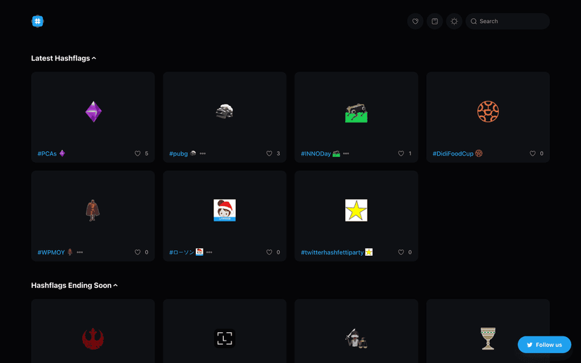
Task: Click the calendar icon in the header
Action: tap(434, 21)
